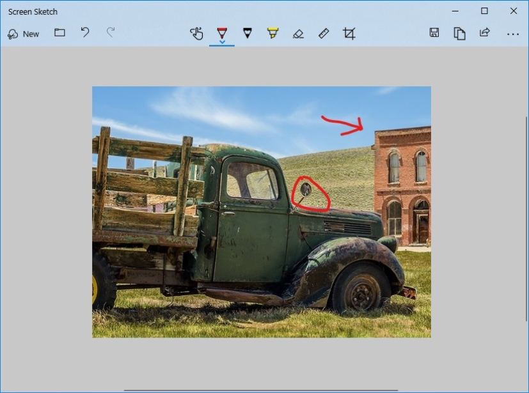This screenshot has width=529, height=393.
Task: Open the pen color and size dropdown
Action: (x=221, y=41)
